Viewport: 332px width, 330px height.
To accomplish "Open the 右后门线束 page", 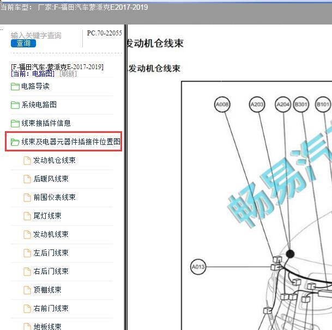I will 51,271.
